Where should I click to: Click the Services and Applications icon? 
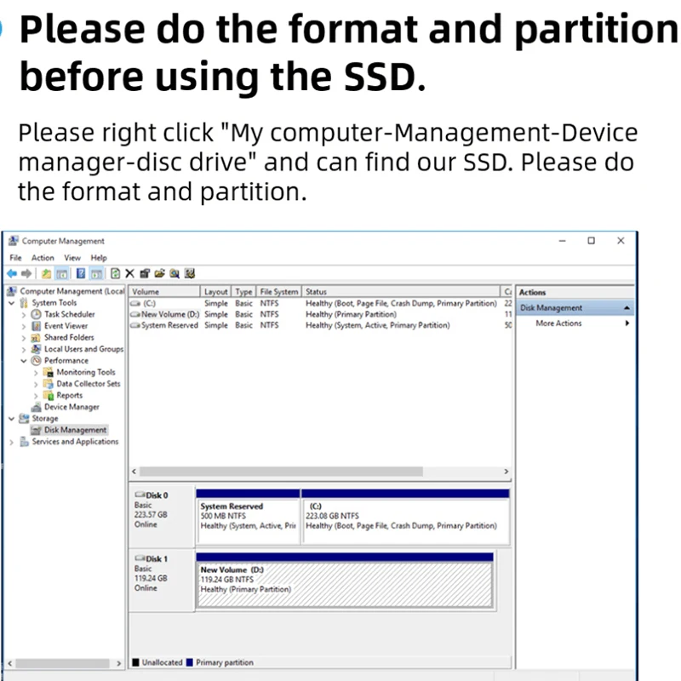coord(25,442)
